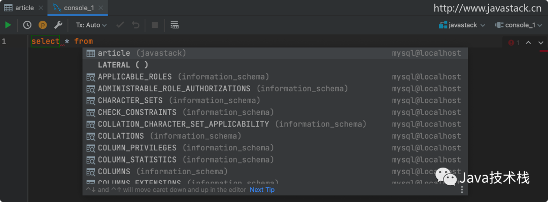Toggle in-editor results table icon

[x=175, y=25]
